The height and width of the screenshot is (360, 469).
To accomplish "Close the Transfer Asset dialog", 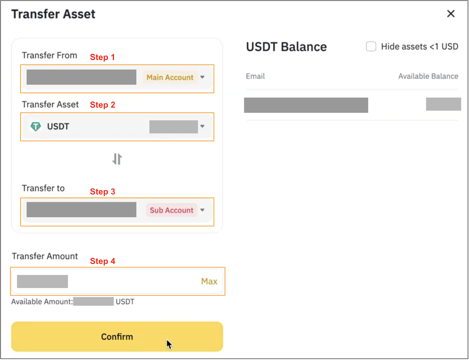I will tap(451, 14).
